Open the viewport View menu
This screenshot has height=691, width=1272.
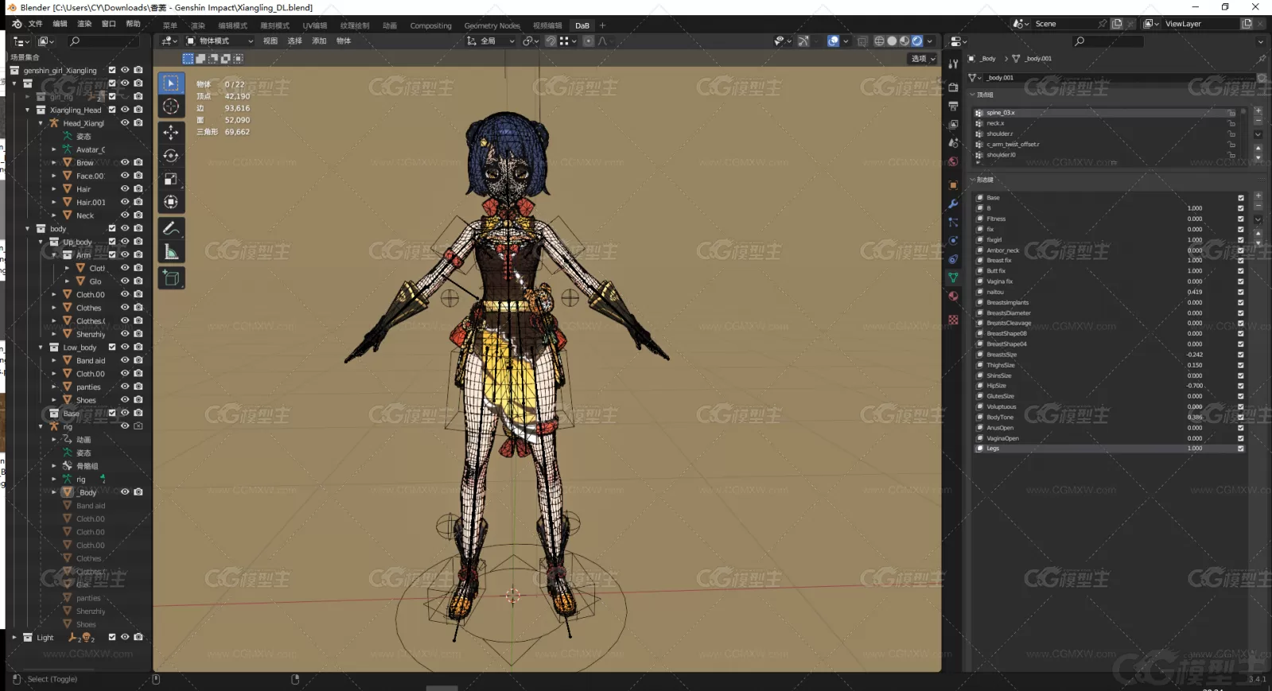(x=270, y=41)
